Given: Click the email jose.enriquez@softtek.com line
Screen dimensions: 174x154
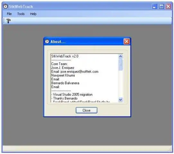Looking at the screenshot, I should [x=75, y=72].
